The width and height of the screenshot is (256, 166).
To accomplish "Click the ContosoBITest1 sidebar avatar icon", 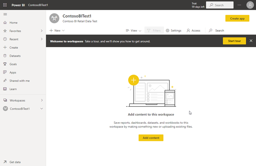I will 5,109.
